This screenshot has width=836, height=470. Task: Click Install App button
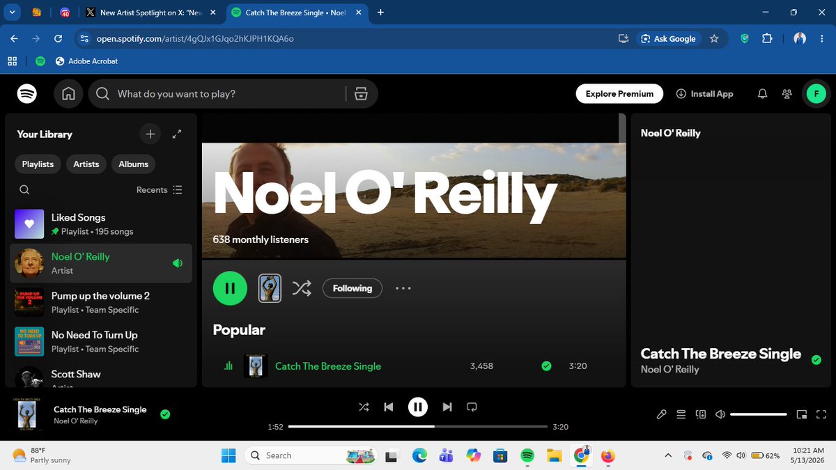(704, 94)
